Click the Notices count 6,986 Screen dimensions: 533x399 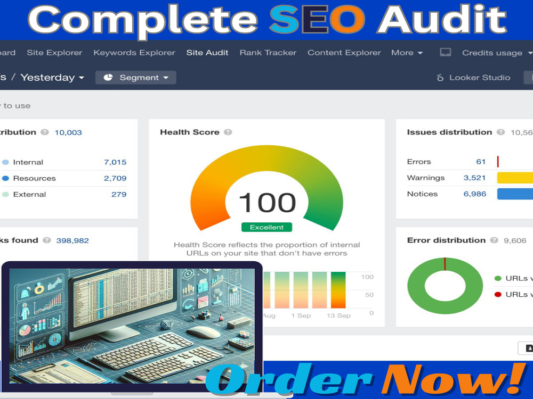coord(474,194)
